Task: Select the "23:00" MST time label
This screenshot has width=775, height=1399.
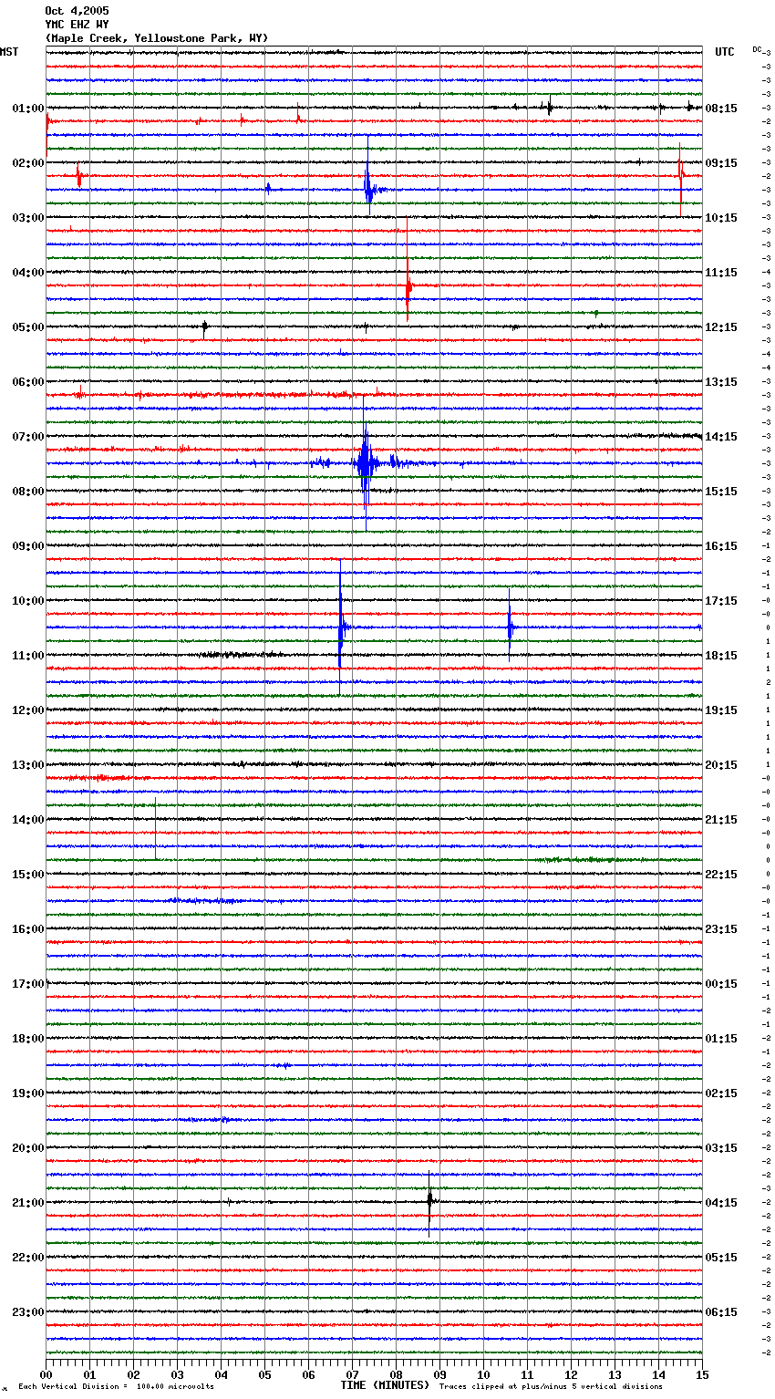Action: [28, 1312]
